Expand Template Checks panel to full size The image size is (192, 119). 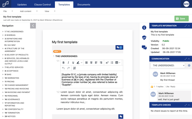pyautogui.click(x=186, y=105)
